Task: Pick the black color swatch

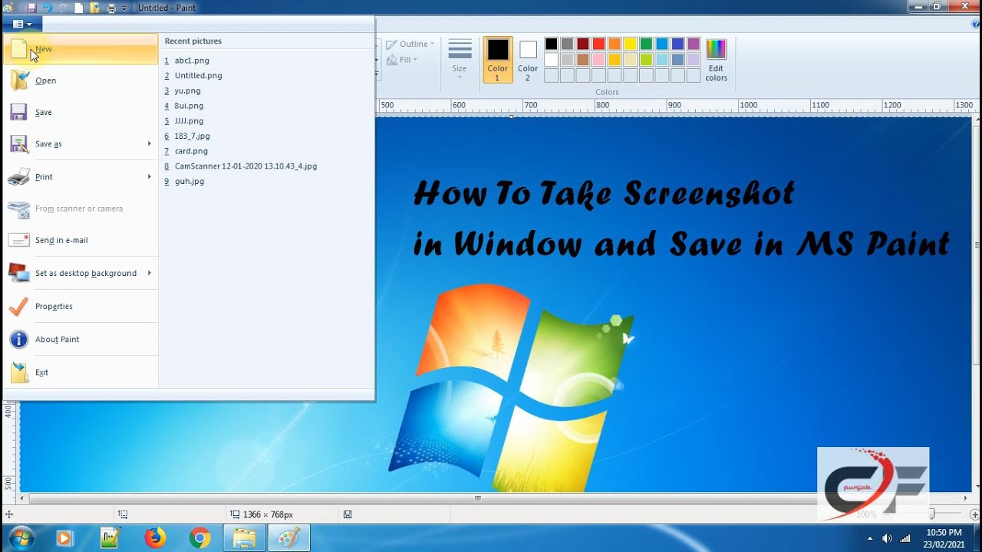Action: [x=551, y=44]
